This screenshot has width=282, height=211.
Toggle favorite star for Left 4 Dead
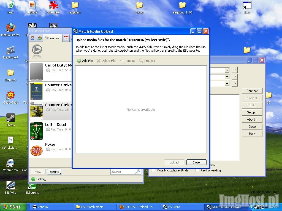pyautogui.click(x=48, y=129)
